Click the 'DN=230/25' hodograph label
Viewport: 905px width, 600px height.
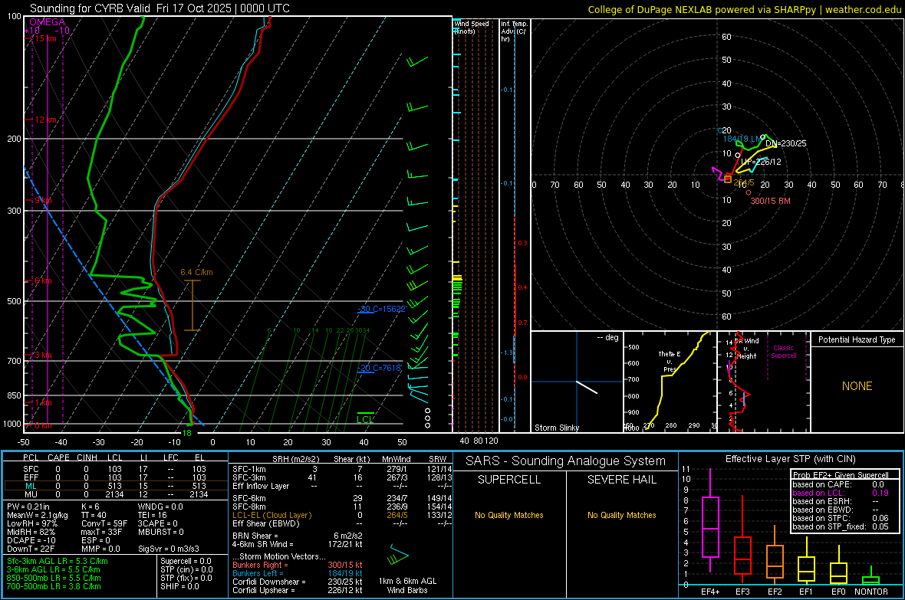point(785,143)
